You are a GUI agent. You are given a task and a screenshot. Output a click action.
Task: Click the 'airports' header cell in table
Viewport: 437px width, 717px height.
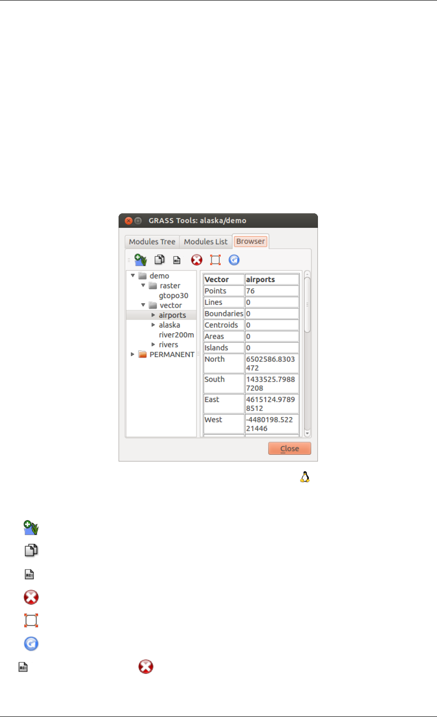pyautogui.click(x=272, y=280)
